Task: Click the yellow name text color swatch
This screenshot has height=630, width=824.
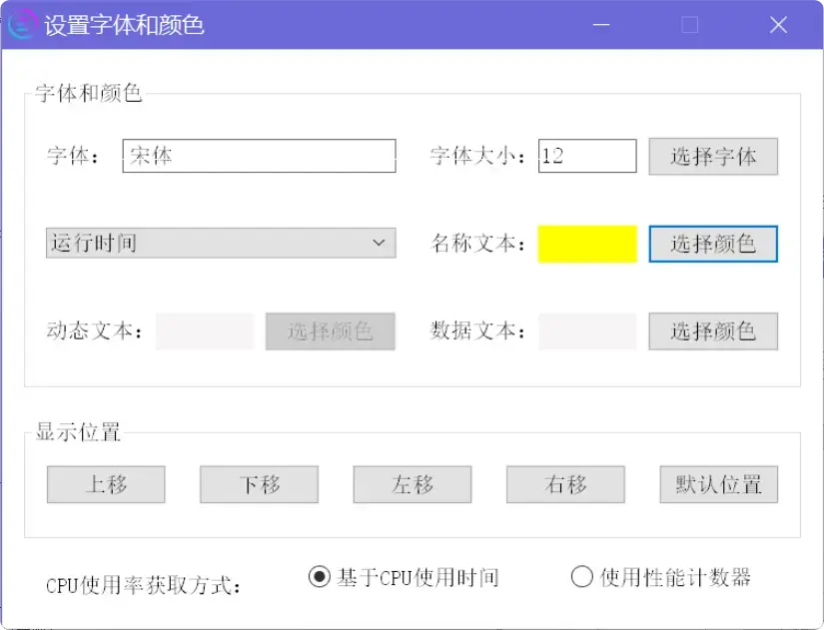Action: [587, 244]
